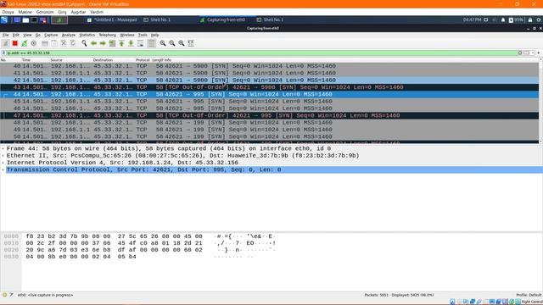Select packet 40 in the packet list
This screenshot has height=305, width=543.
[270, 66]
